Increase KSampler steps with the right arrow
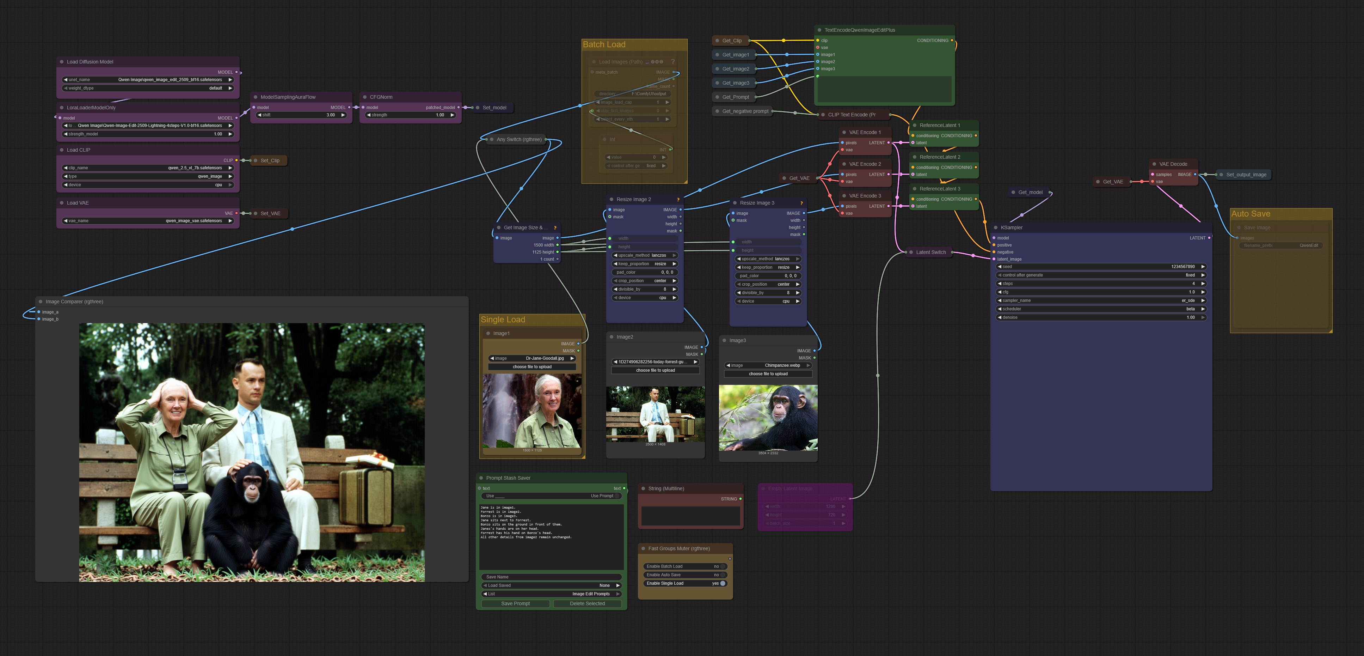Viewport: 1364px width, 656px height. (1203, 284)
